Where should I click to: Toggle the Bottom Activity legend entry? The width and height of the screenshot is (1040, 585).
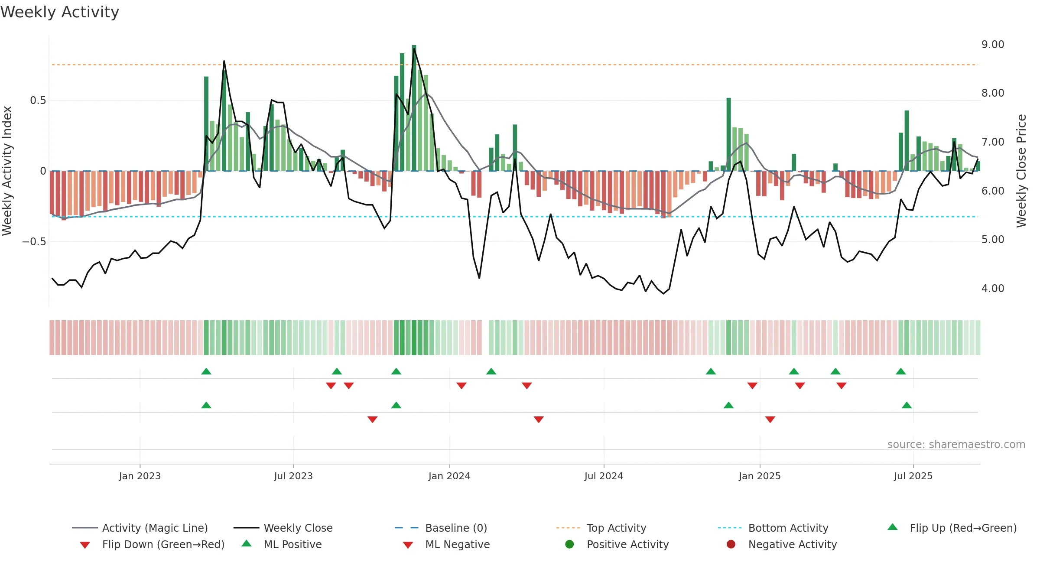click(x=773, y=528)
